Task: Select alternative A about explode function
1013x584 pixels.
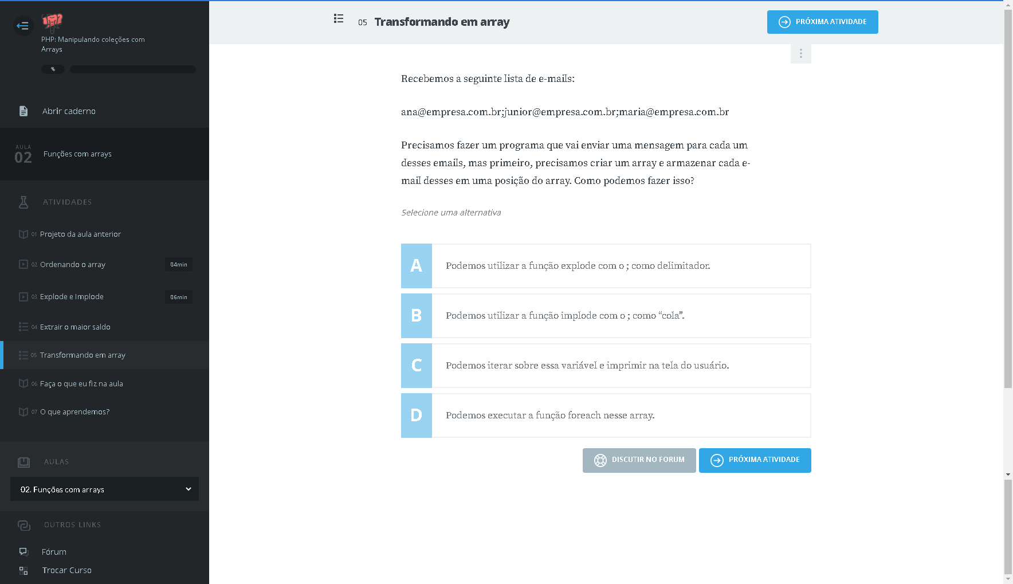Action: [606, 266]
